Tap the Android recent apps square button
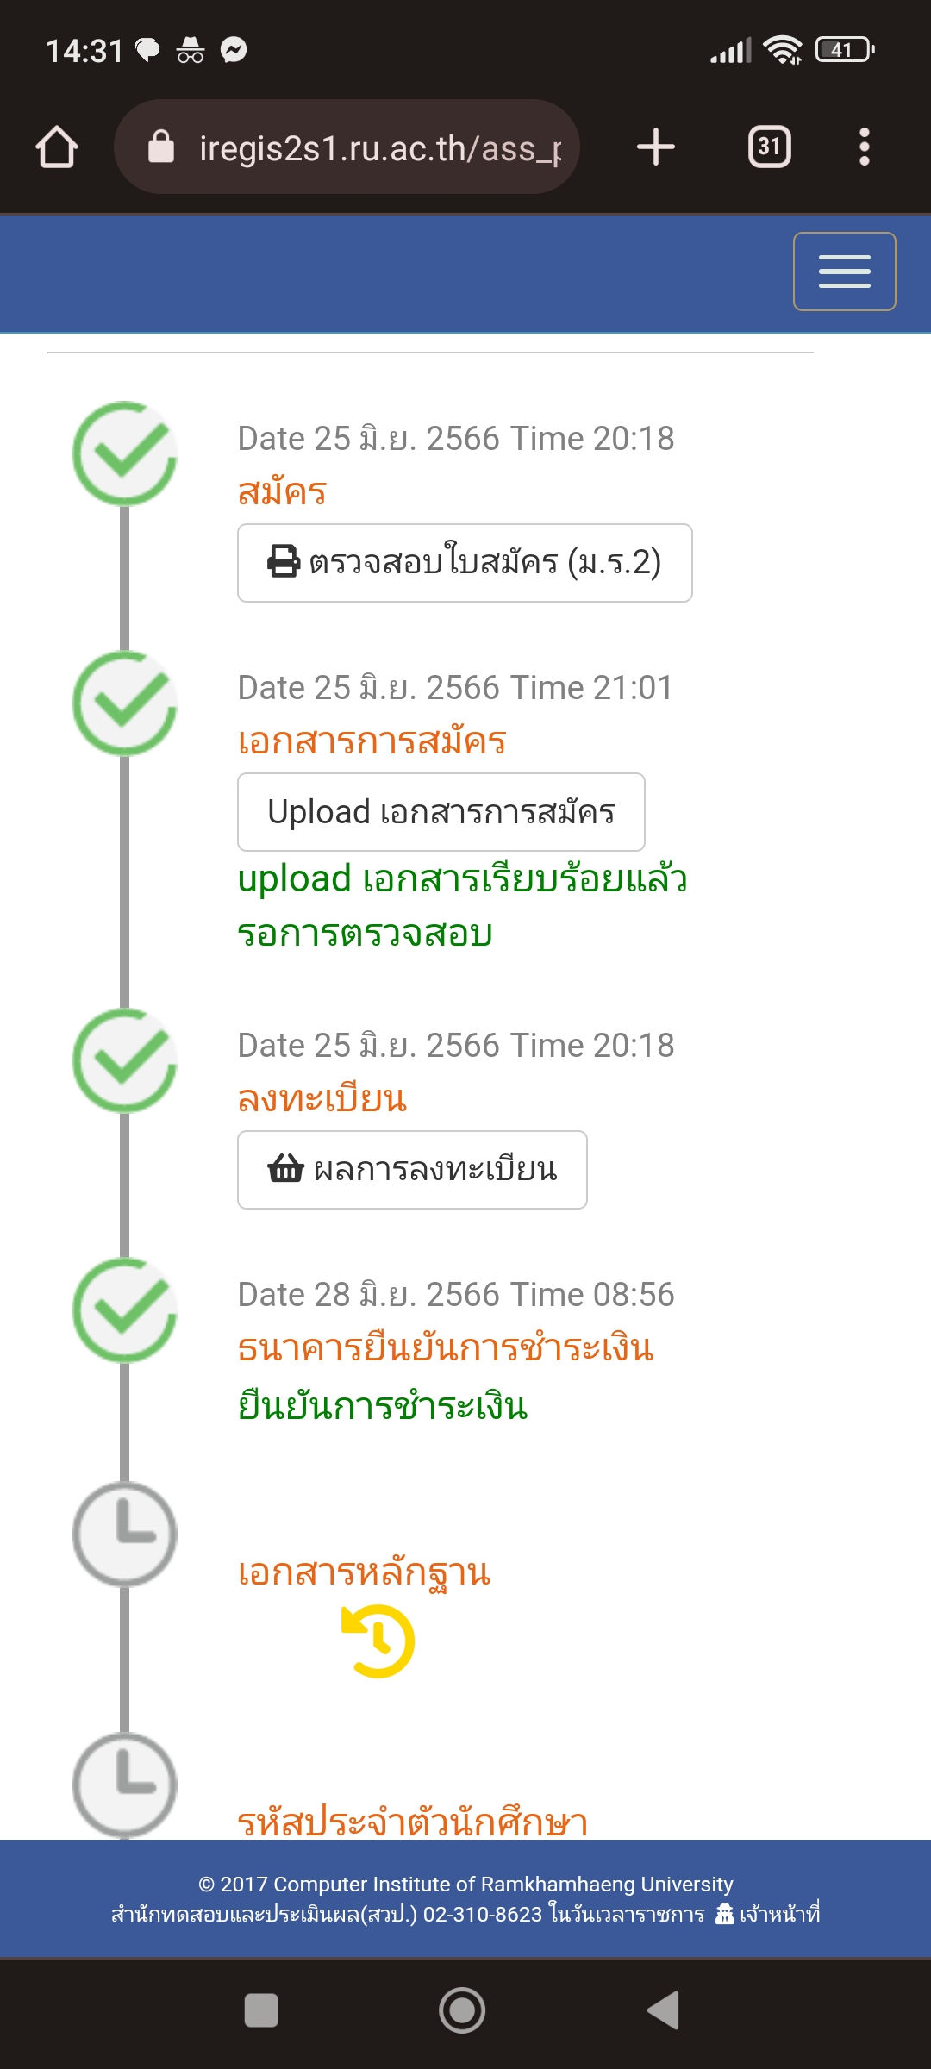 pyautogui.click(x=261, y=2010)
